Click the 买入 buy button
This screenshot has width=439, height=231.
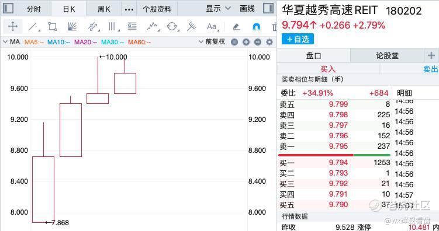tap(328, 69)
